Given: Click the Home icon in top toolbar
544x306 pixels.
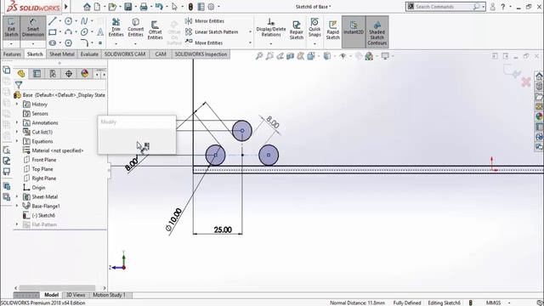Looking at the screenshot, I should 87,7.
